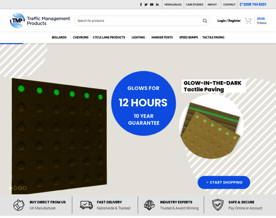
Task: Click Buy Direct From Us text
Action: tap(48, 202)
